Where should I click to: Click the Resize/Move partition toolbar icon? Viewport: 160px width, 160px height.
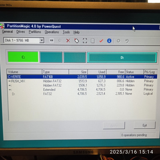[52, 40]
